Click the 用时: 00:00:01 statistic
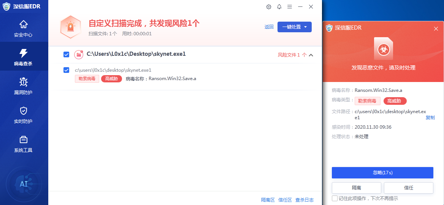 click(x=137, y=34)
